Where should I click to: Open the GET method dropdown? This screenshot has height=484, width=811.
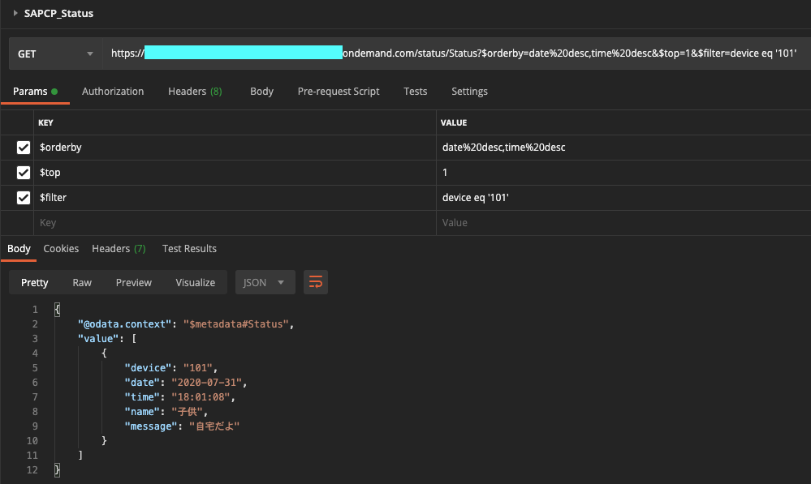(x=55, y=54)
